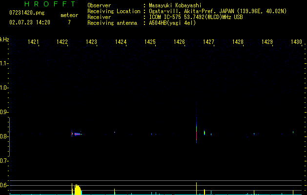Click the Observer label
Viewport: 307px width, 195px height.
[99, 6]
